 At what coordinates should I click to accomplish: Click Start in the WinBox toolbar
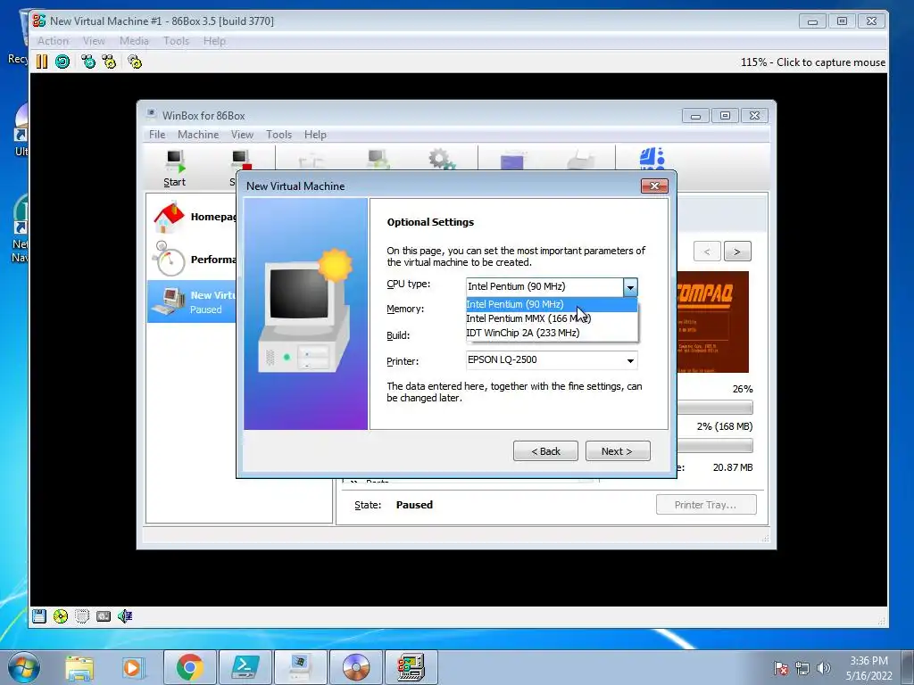[174, 169]
